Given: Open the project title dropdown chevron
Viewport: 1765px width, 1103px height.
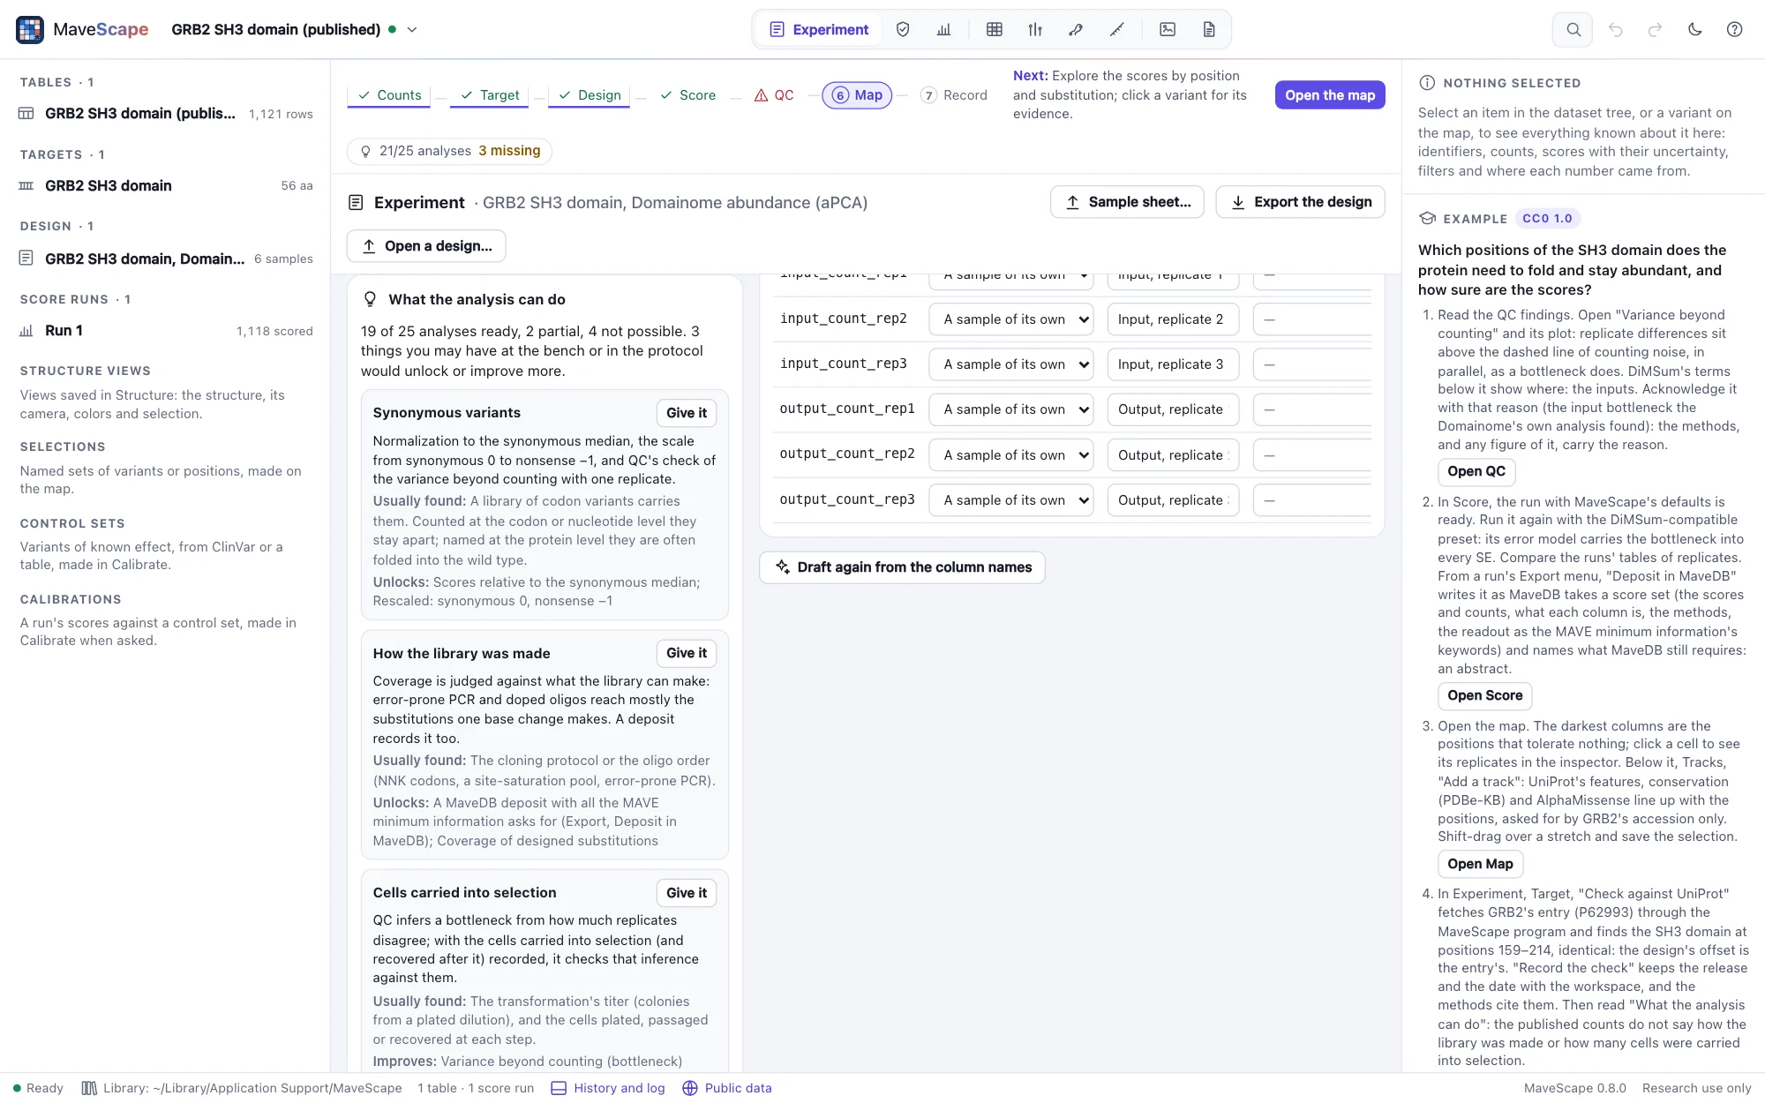Looking at the screenshot, I should click(412, 29).
